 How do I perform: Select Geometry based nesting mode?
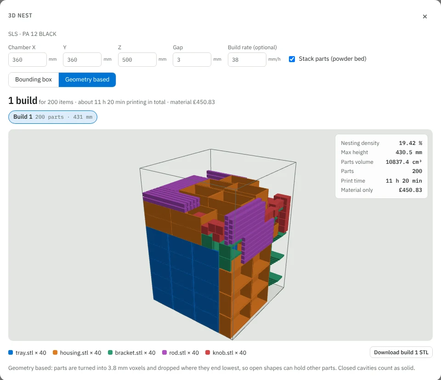coord(87,80)
